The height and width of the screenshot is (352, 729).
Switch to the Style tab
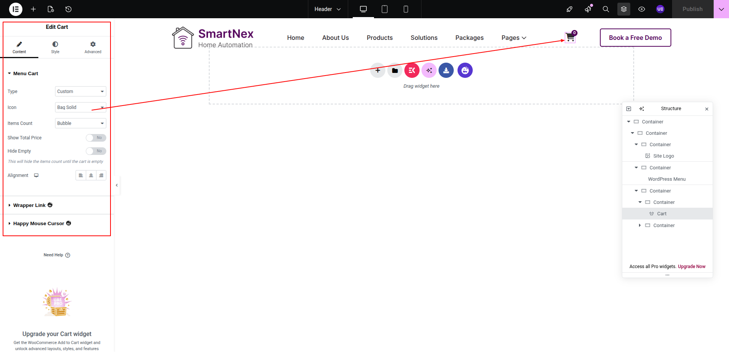[x=55, y=47]
